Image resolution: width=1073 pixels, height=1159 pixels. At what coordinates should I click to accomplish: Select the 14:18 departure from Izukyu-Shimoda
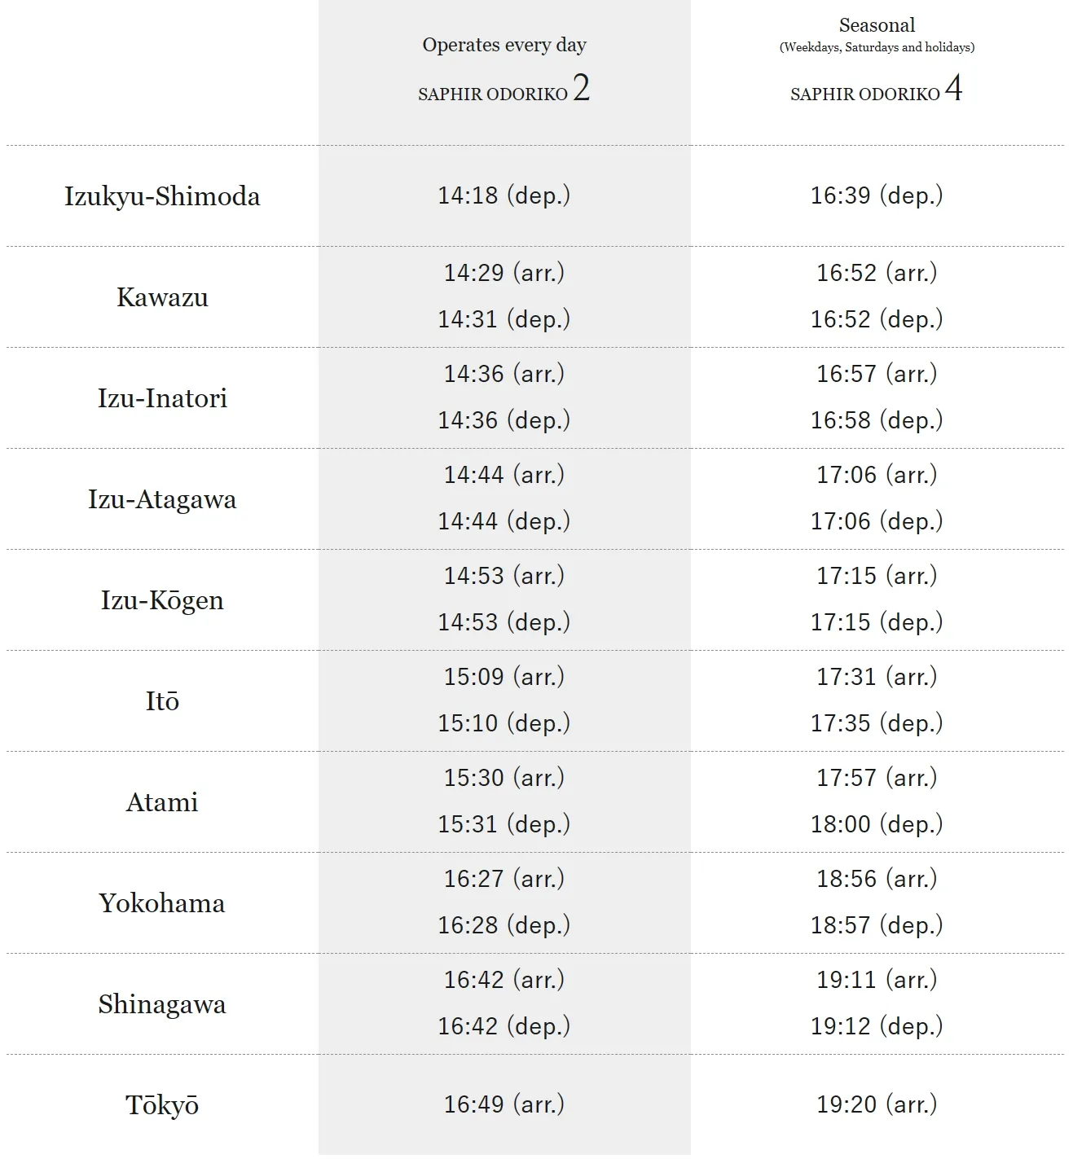(x=504, y=195)
